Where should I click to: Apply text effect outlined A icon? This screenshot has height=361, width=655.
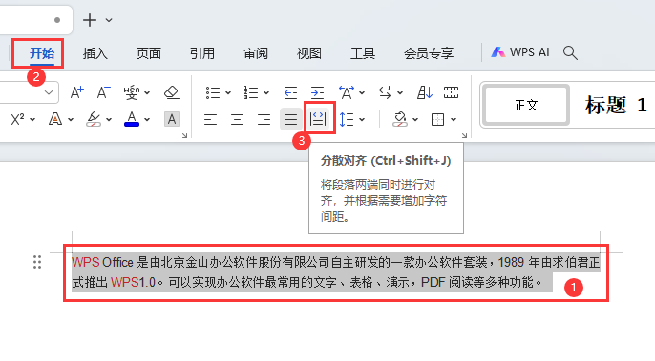(55, 119)
